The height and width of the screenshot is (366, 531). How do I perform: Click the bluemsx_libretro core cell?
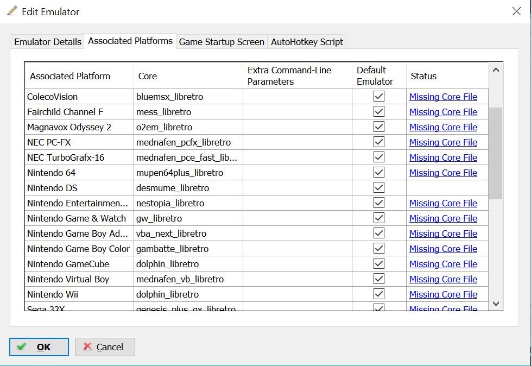[x=188, y=97]
